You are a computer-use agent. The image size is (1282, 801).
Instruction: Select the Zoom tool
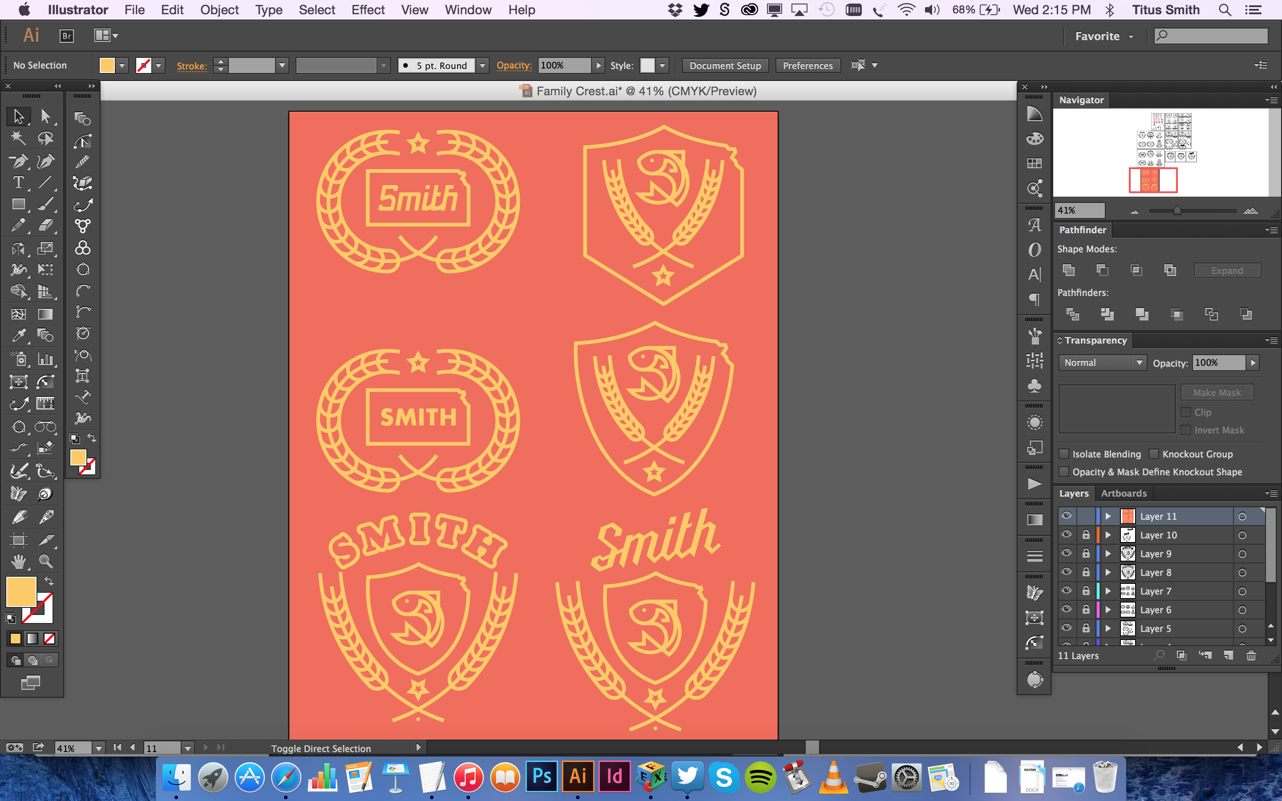tap(45, 562)
